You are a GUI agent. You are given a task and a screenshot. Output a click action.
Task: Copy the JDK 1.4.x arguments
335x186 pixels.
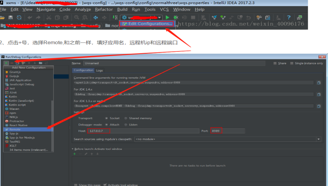[x=319, y=94]
